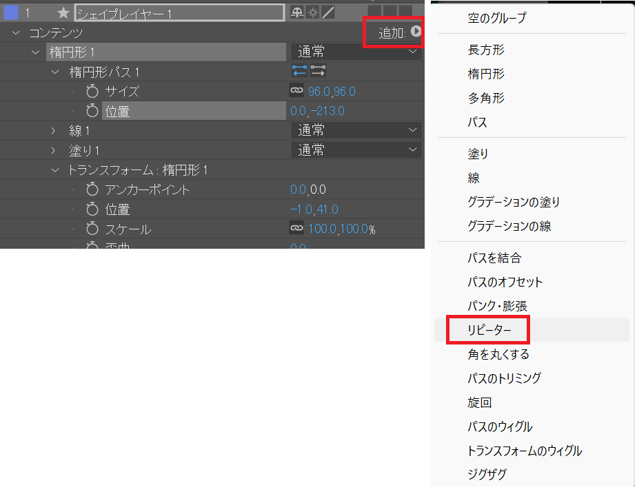637x494 pixels.
Task: Collapse the 楕円形パス 1 chevron
Action: click(x=55, y=72)
